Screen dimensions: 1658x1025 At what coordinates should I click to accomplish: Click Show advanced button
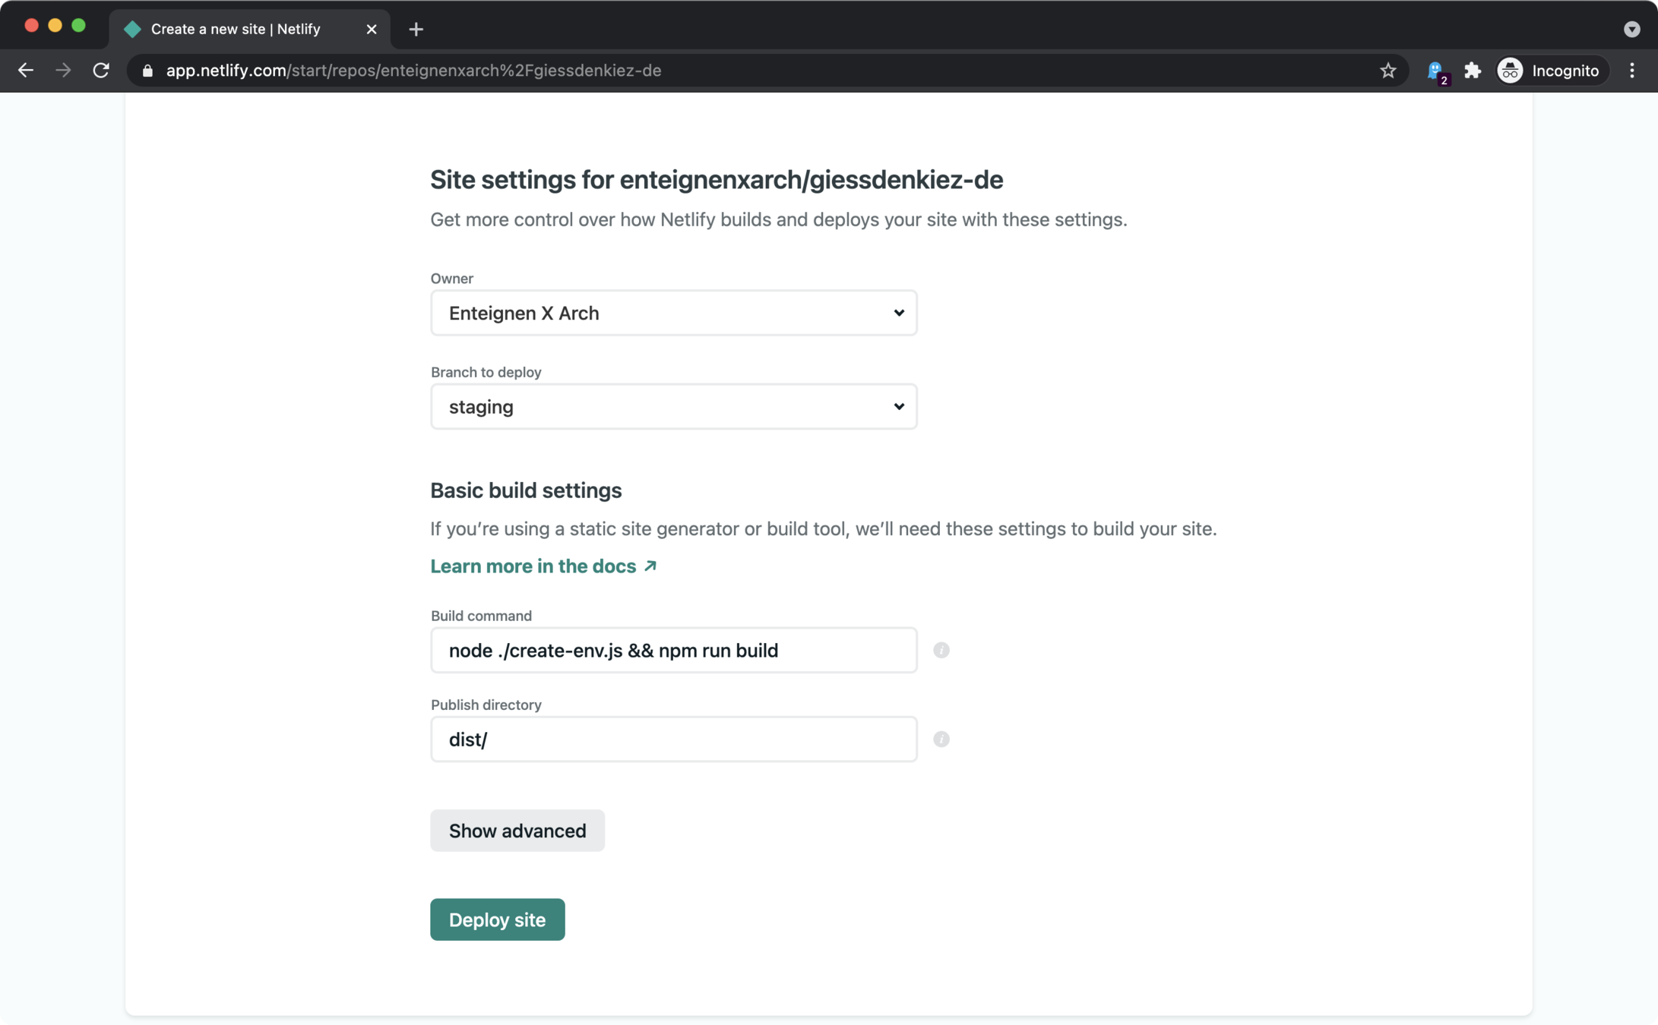[517, 831]
